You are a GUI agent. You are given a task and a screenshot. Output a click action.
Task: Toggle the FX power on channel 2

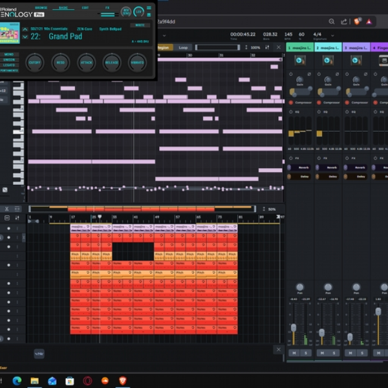click(319, 158)
